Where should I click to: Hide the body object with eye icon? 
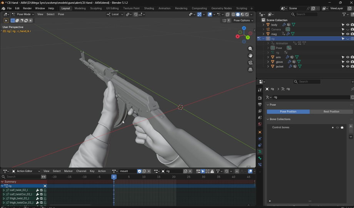pos(348,25)
